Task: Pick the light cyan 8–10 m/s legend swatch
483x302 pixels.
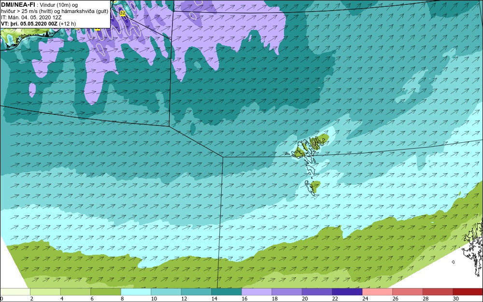Action: click(x=136, y=292)
